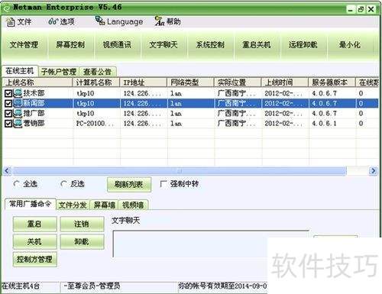Switch to the 子帐户管理 tab
This screenshot has width=382, height=294.
click(x=59, y=72)
